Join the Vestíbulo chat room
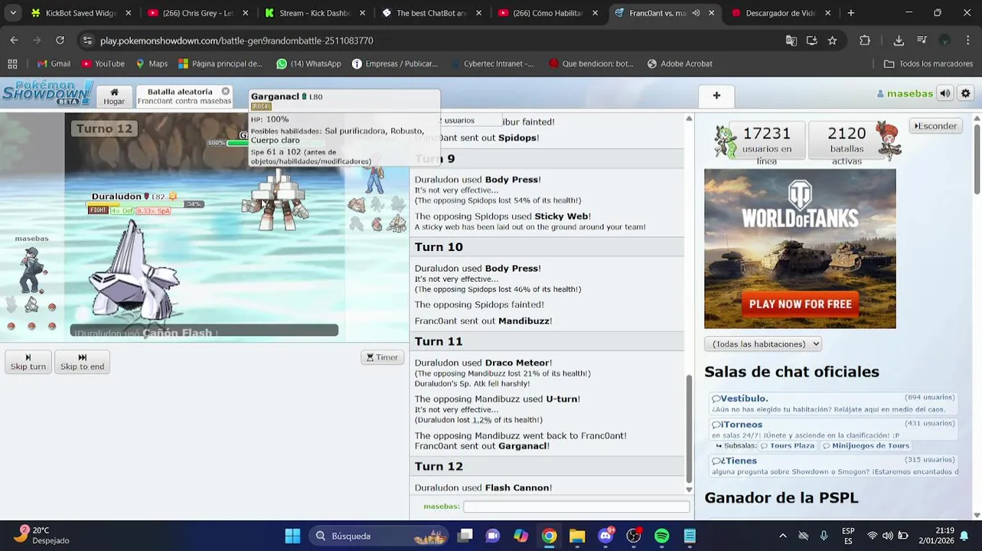Viewport: 982px width, 551px height. (833, 403)
